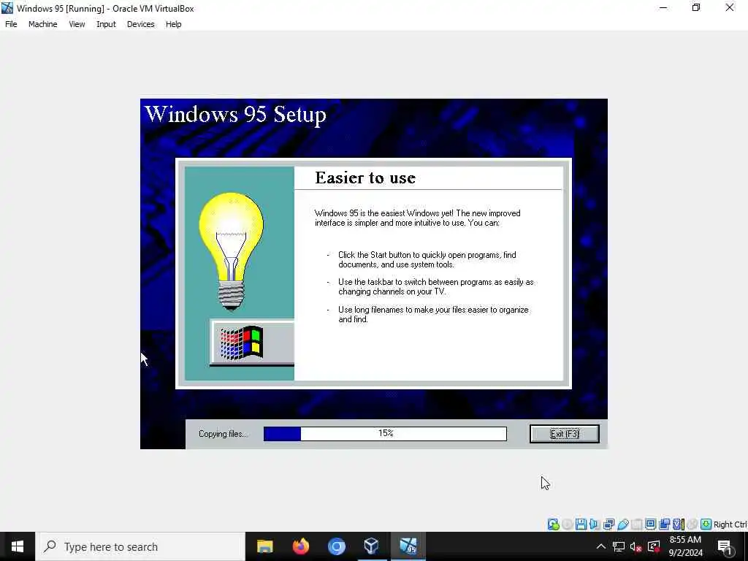
Task: Click the Copying files progress bar at 15%
Action: click(x=385, y=434)
